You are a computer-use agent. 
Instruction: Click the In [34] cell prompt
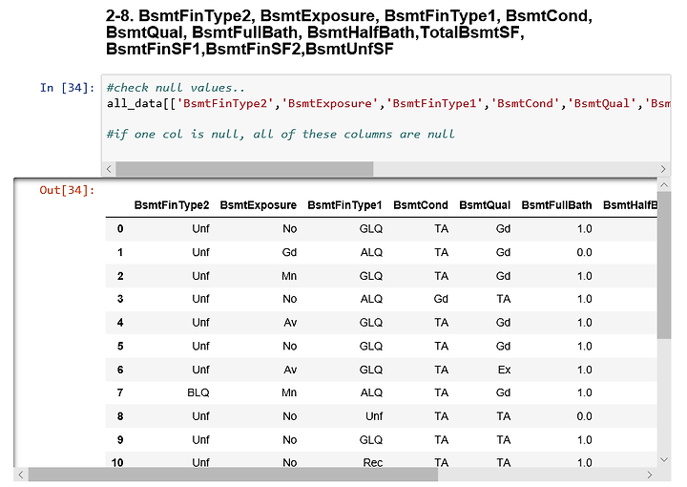tap(67, 88)
